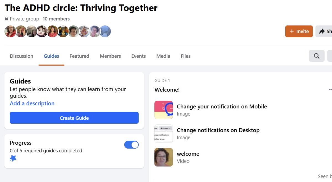
Task: Click the group title "The ADHD circle: Thriving Together"
Action: pos(81,8)
